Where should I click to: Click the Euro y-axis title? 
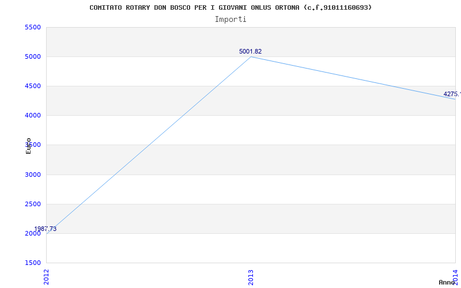(x=28, y=146)
